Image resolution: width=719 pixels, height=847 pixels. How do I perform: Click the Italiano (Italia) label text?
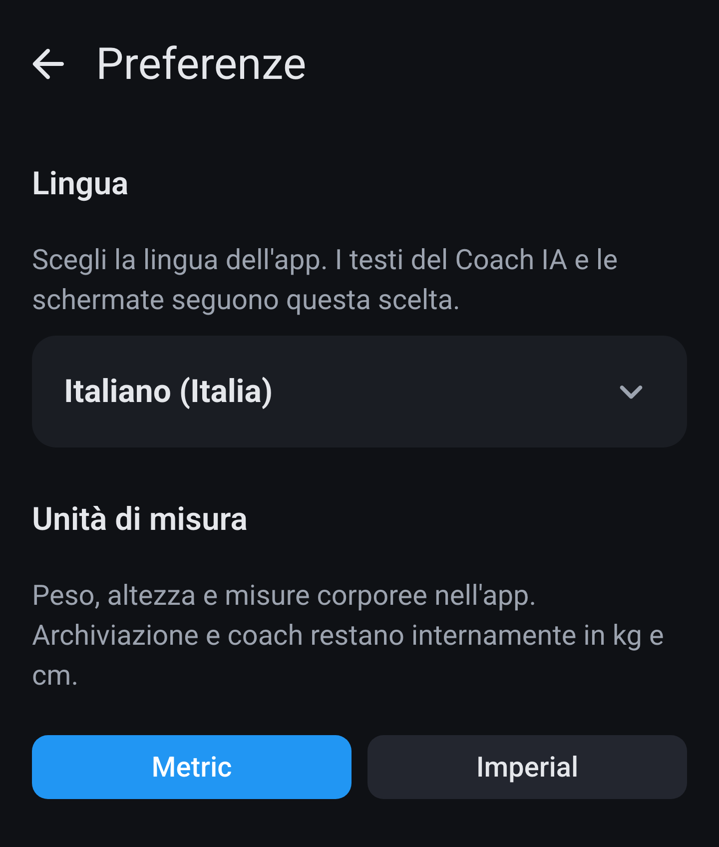coord(168,392)
